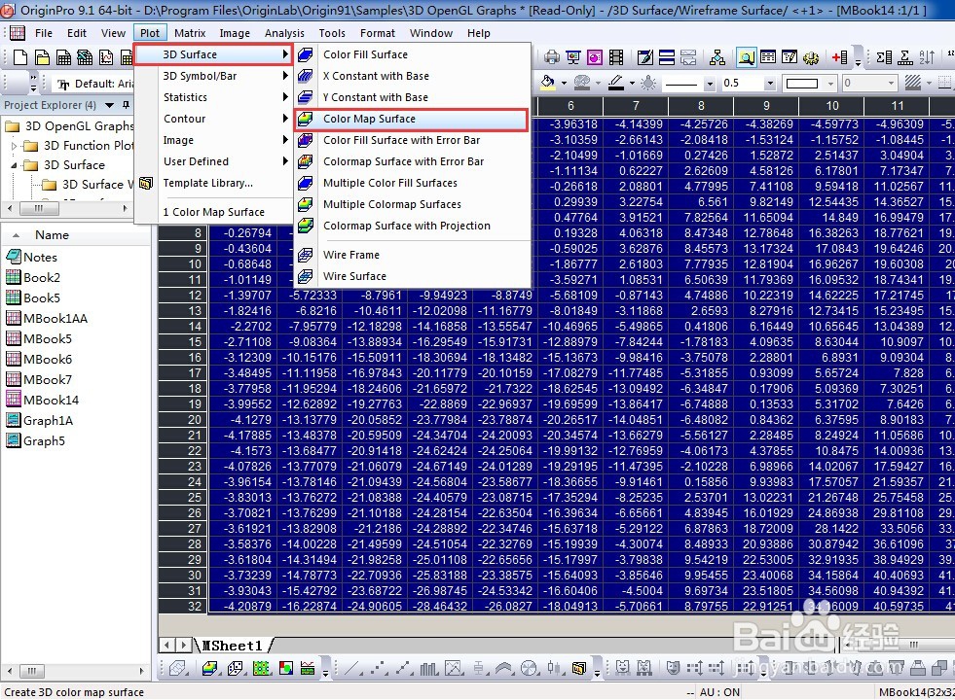Click the New Graph toolbar icon
Viewport: 955px width, 700px height.
[x=106, y=57]
